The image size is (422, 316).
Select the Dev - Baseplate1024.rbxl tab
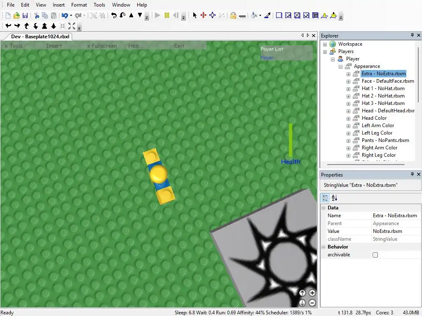[x=40, y=37]
